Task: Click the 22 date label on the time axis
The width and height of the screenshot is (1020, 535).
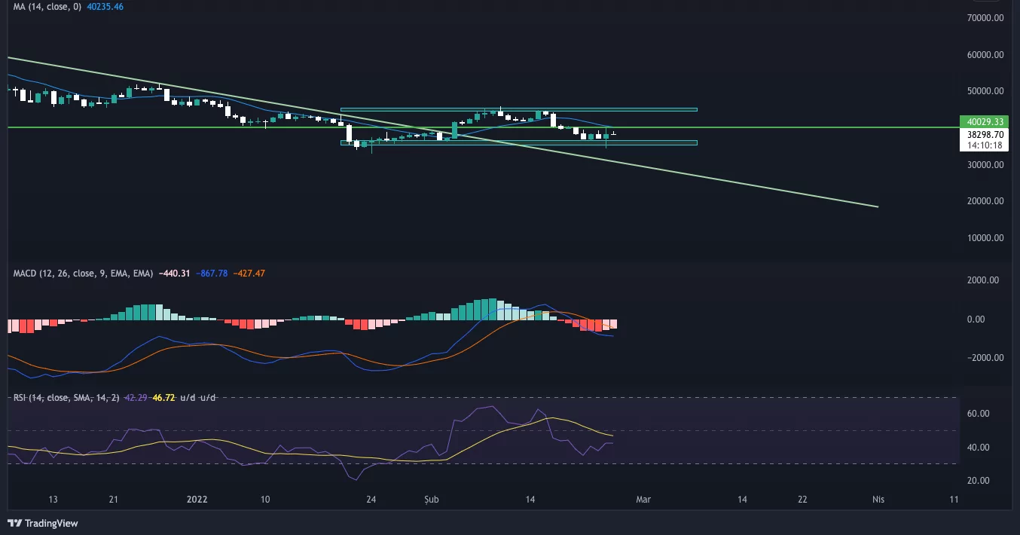Action: (802, 499)
